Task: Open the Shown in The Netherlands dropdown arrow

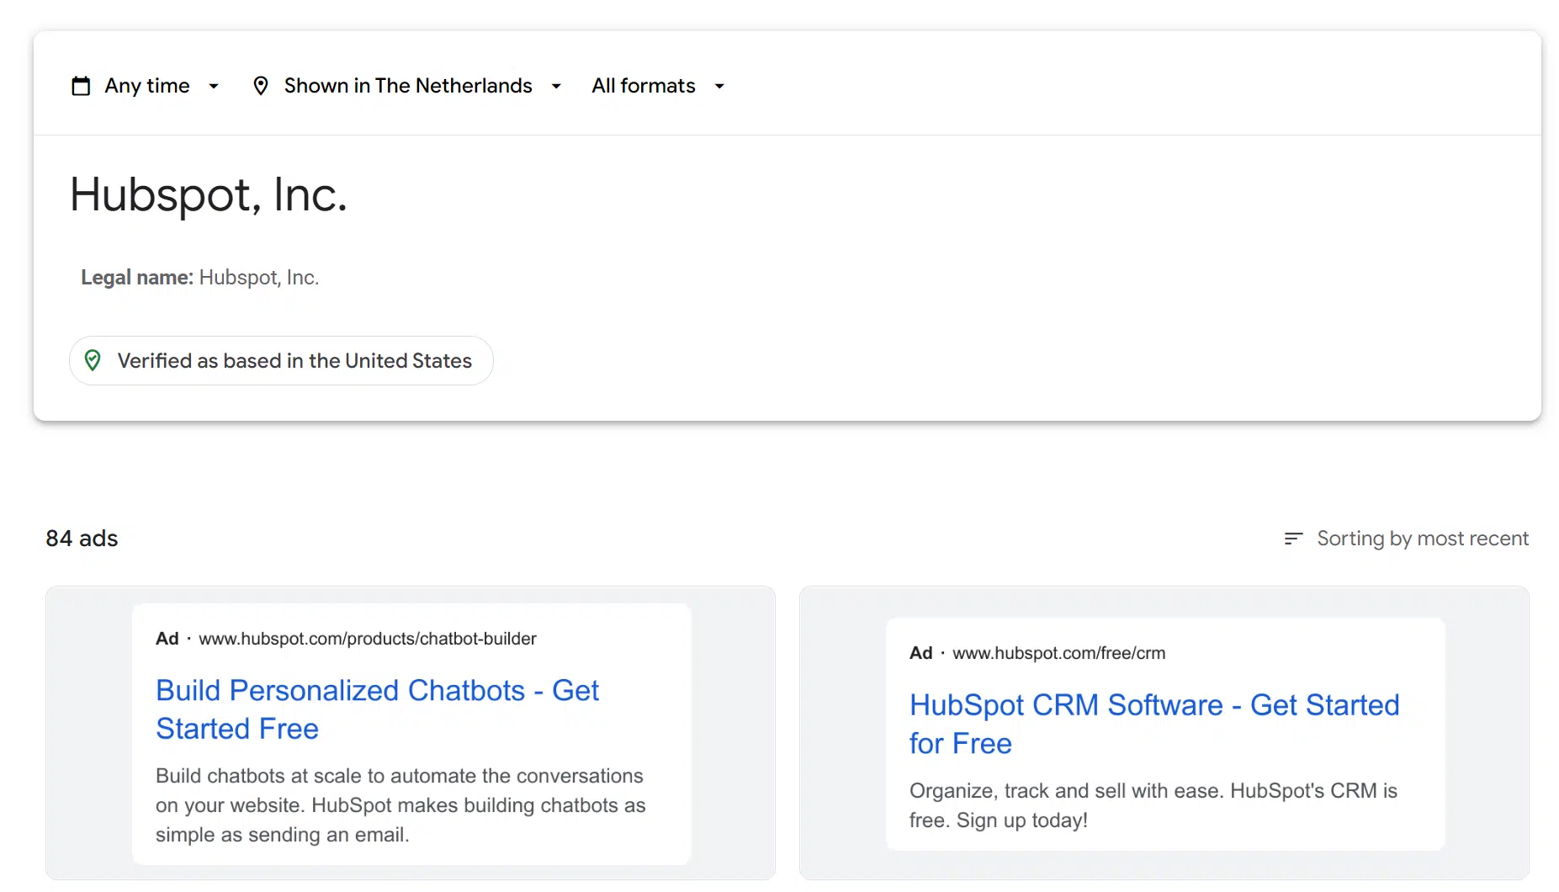Action: click(x=556, y=86)
